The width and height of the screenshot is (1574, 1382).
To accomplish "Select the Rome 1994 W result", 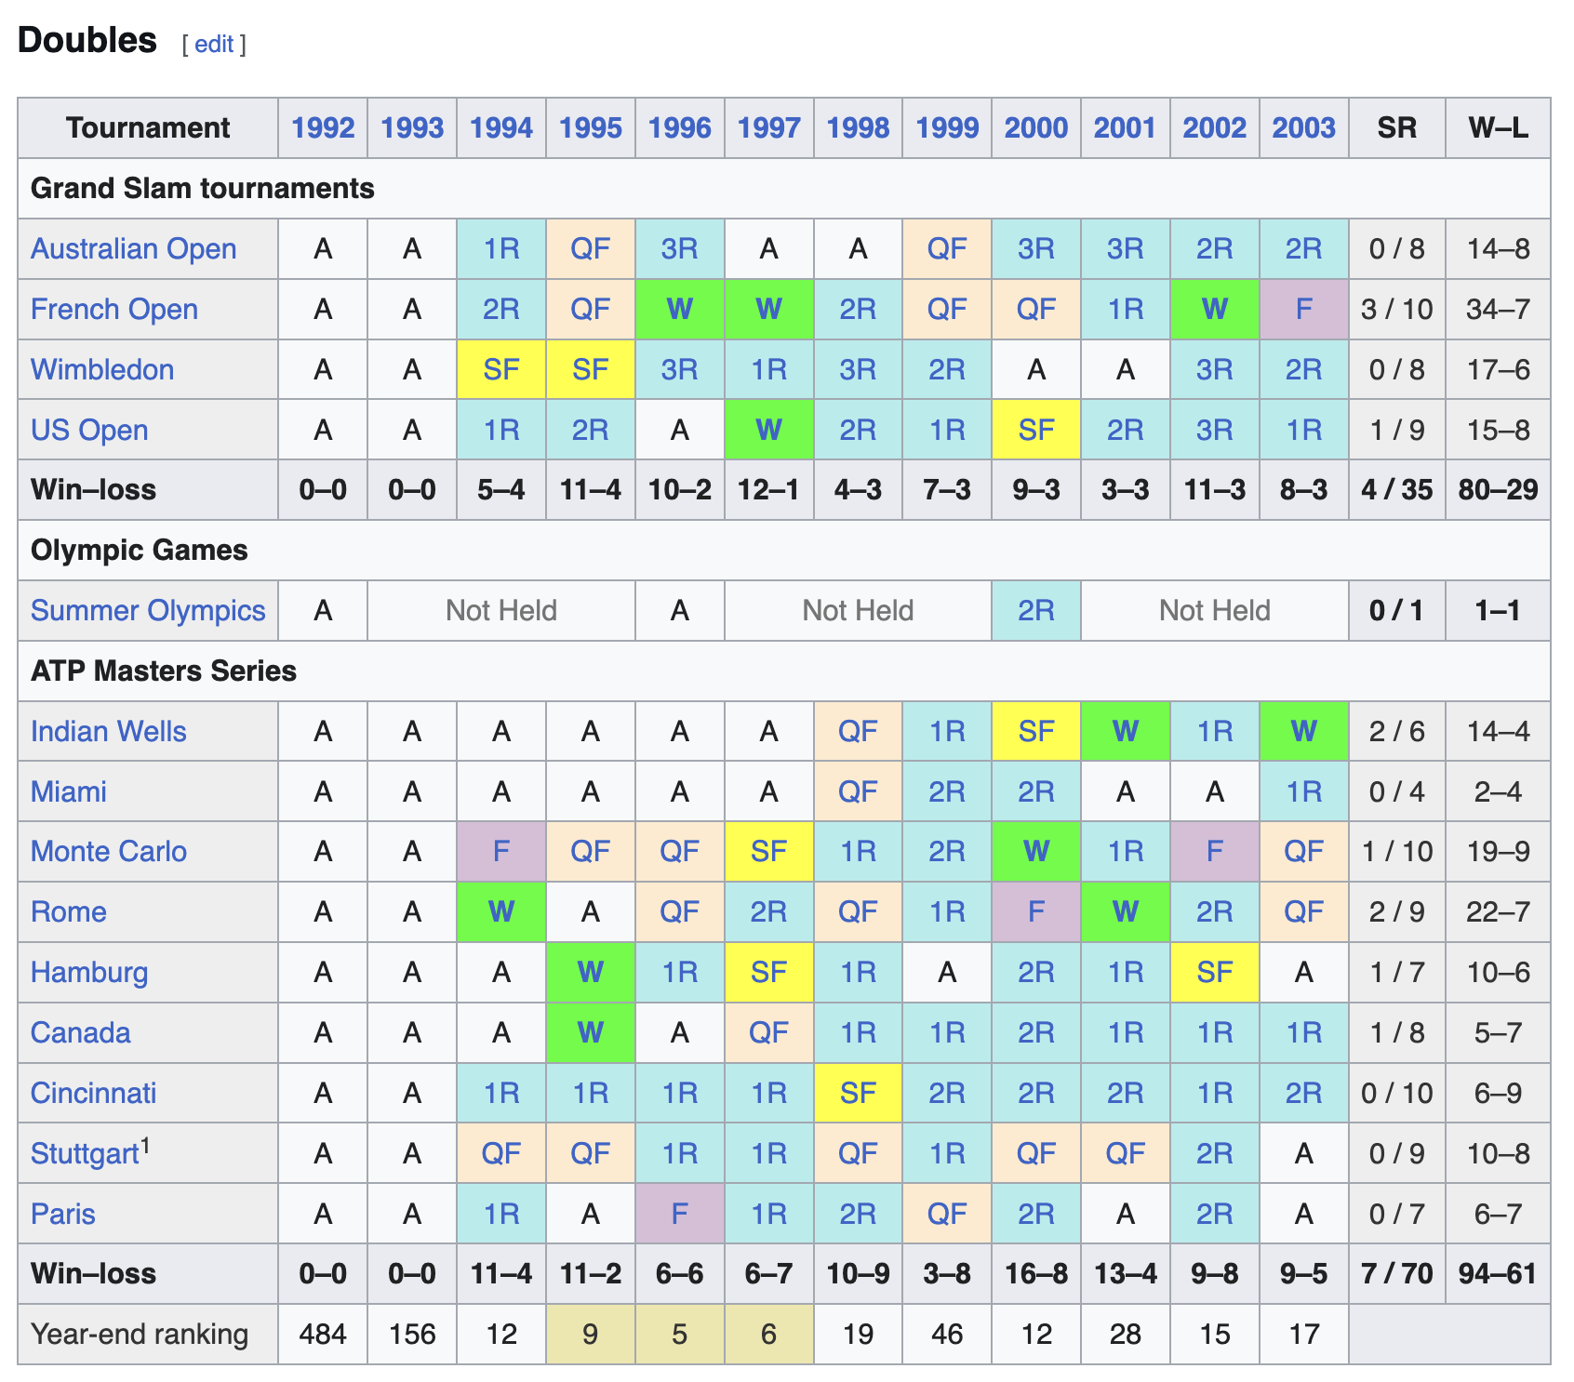I will [501, 912].
